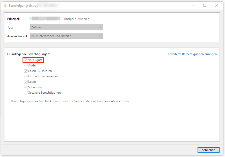Maximize the permission entry window
The height and width of the screenshot is (157, 225).
[205, 5]
